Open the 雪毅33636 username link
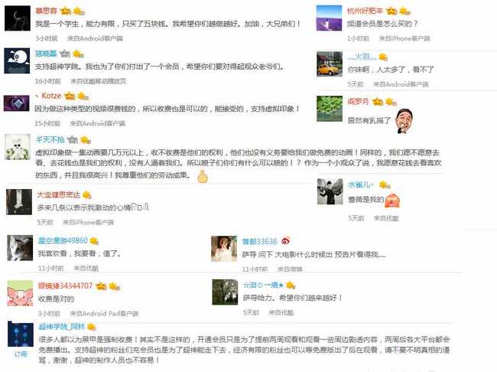 point(260,242)
